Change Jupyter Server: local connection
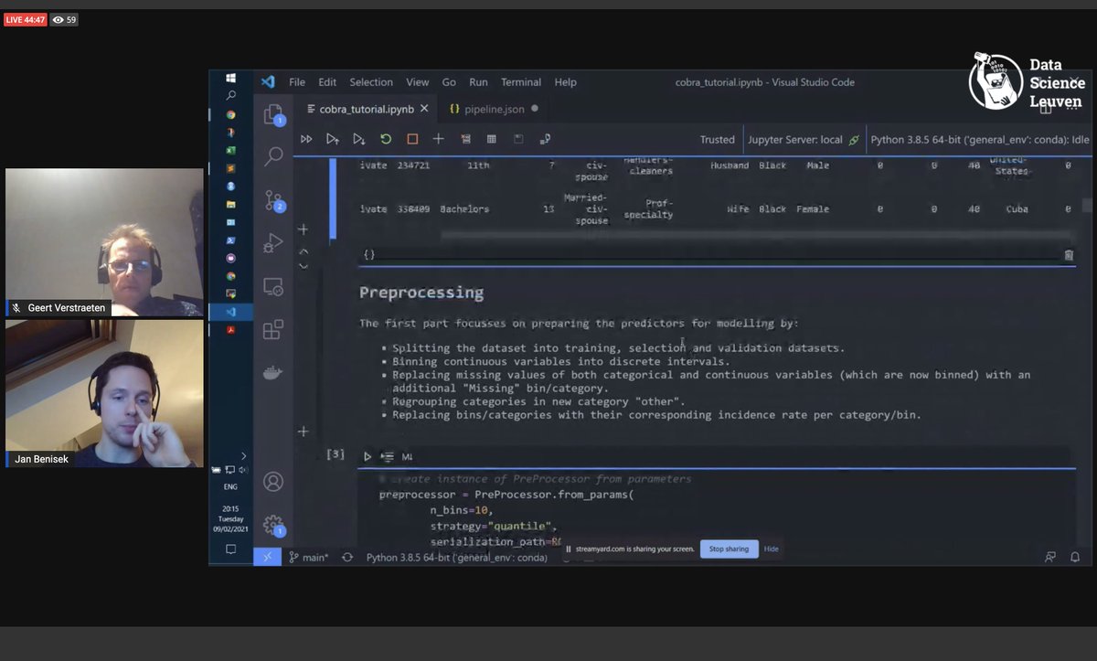 point(804,140)
